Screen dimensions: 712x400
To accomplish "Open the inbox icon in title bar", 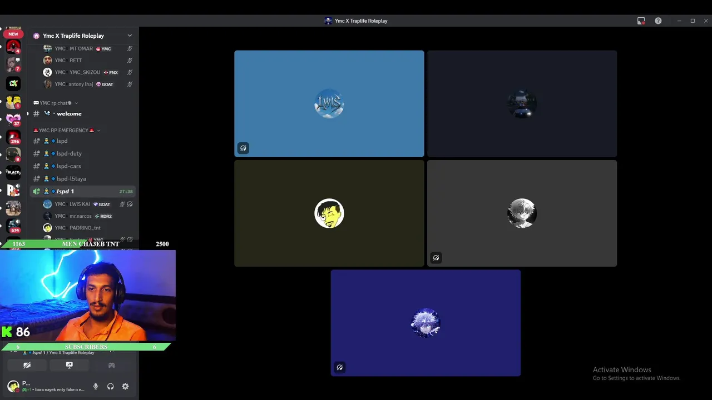I will 641,21.
